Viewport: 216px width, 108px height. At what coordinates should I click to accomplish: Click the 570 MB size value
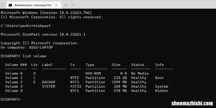click(120, 91)
